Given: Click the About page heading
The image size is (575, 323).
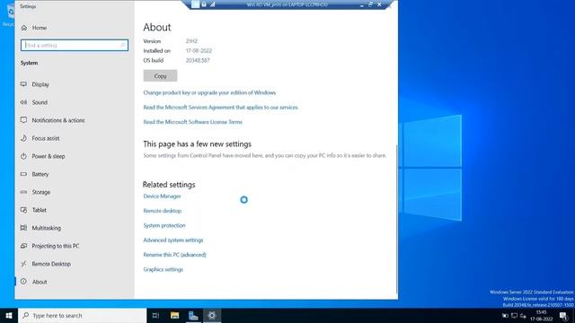Looking at the screenshot, I should tap(157, 27).
